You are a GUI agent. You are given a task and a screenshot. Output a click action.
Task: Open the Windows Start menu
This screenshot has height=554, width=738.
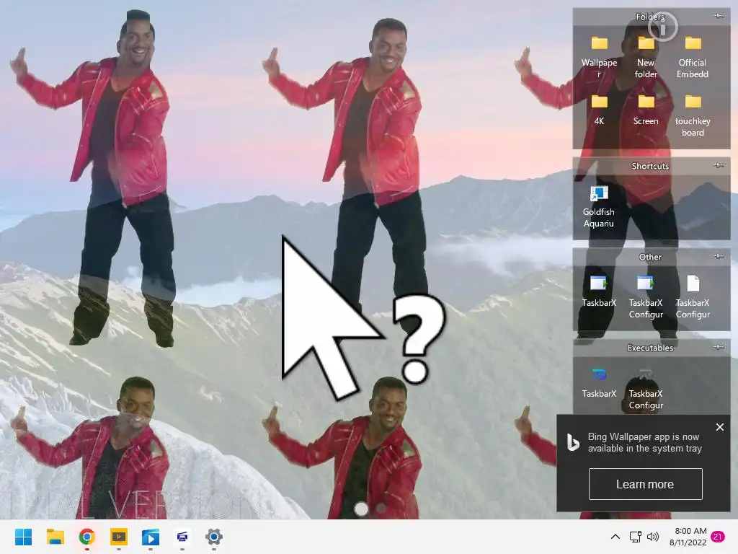coord(23,537)
